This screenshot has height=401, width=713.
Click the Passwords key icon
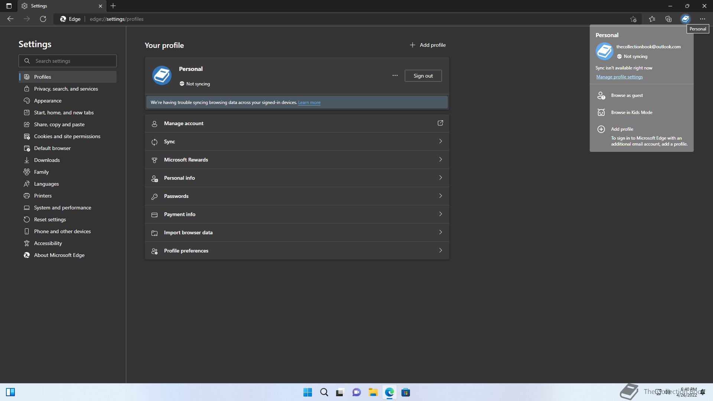pos(154,196)
